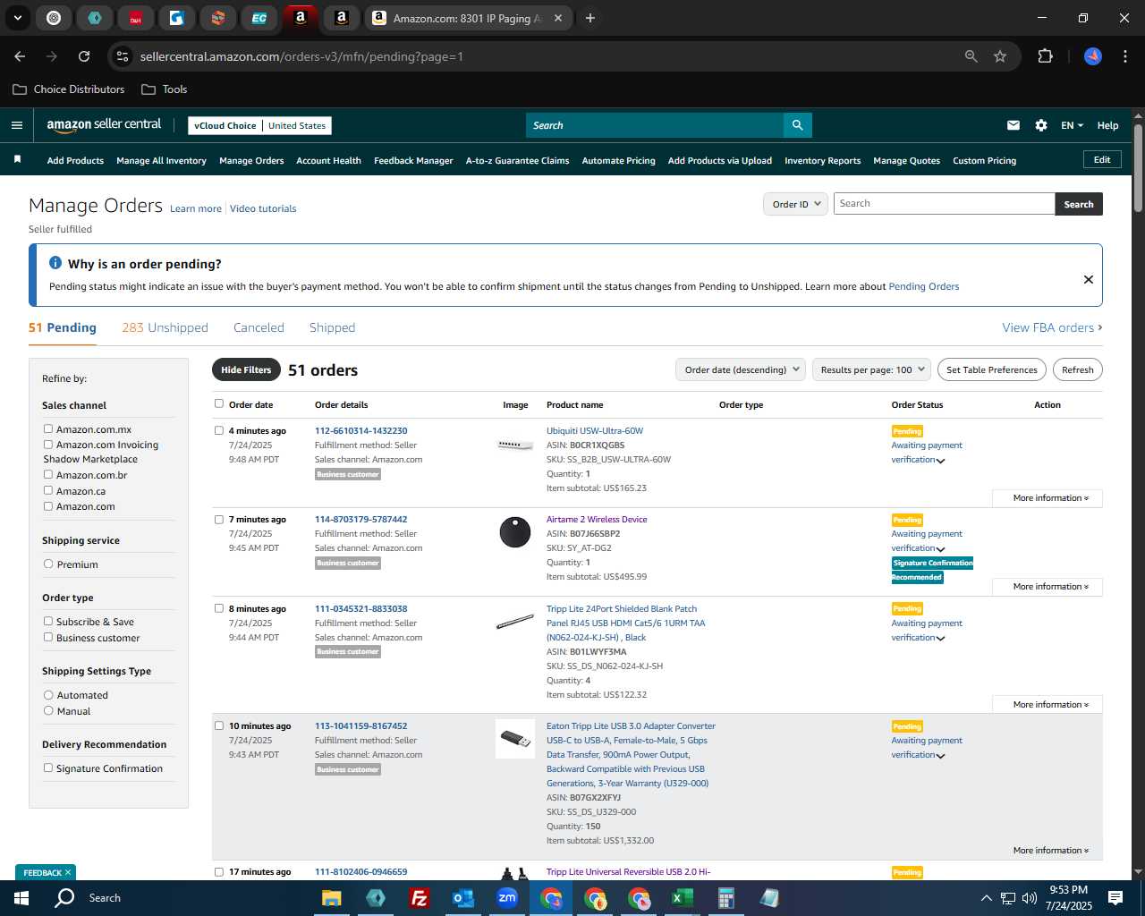This screenshot has width=1145, height=916.
Task: Reload the browser page
Action: [84, 56]
